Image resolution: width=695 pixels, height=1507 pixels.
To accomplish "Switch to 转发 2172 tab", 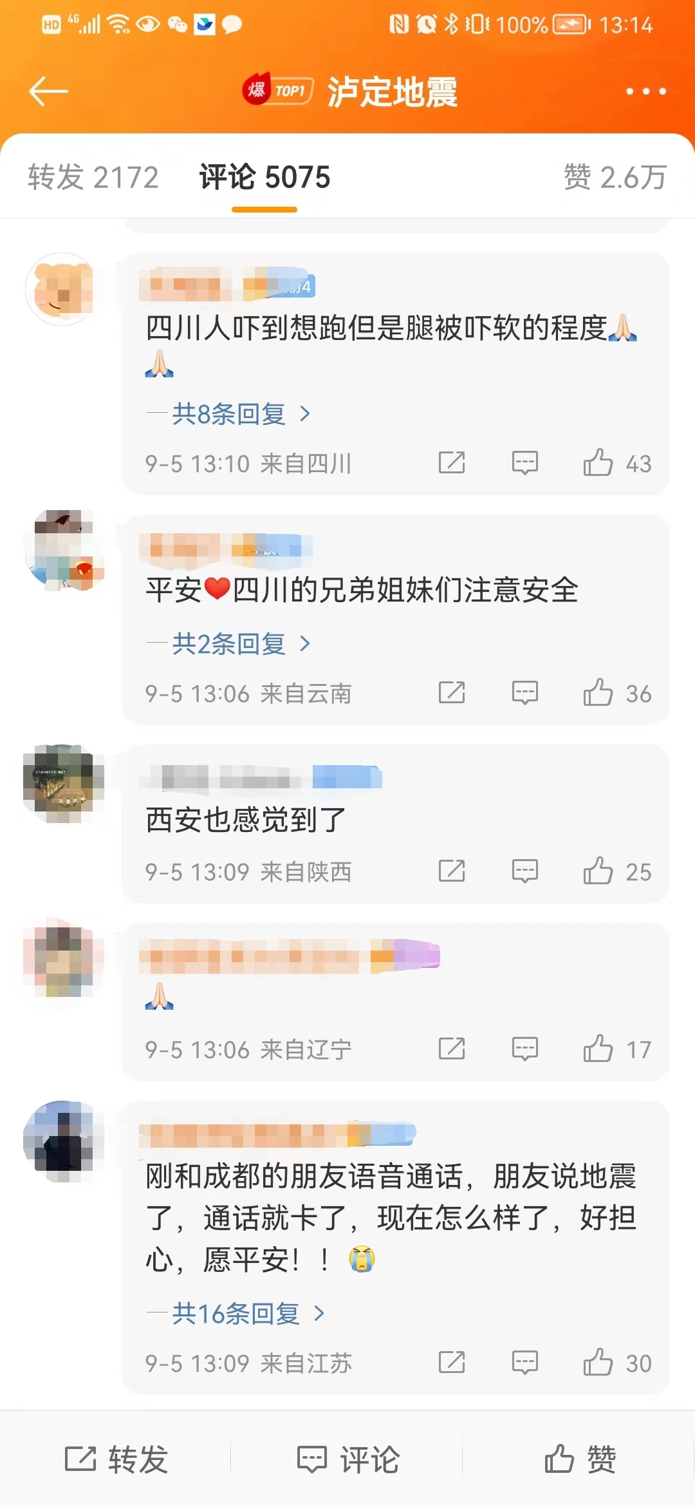I will (93, 177).
